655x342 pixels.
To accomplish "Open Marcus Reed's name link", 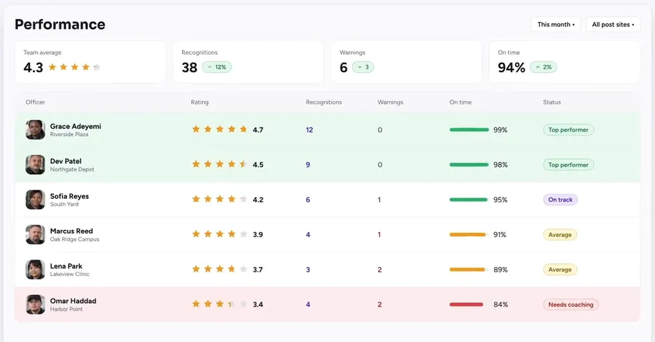I will pyautogui.click(x=72, y=231).
